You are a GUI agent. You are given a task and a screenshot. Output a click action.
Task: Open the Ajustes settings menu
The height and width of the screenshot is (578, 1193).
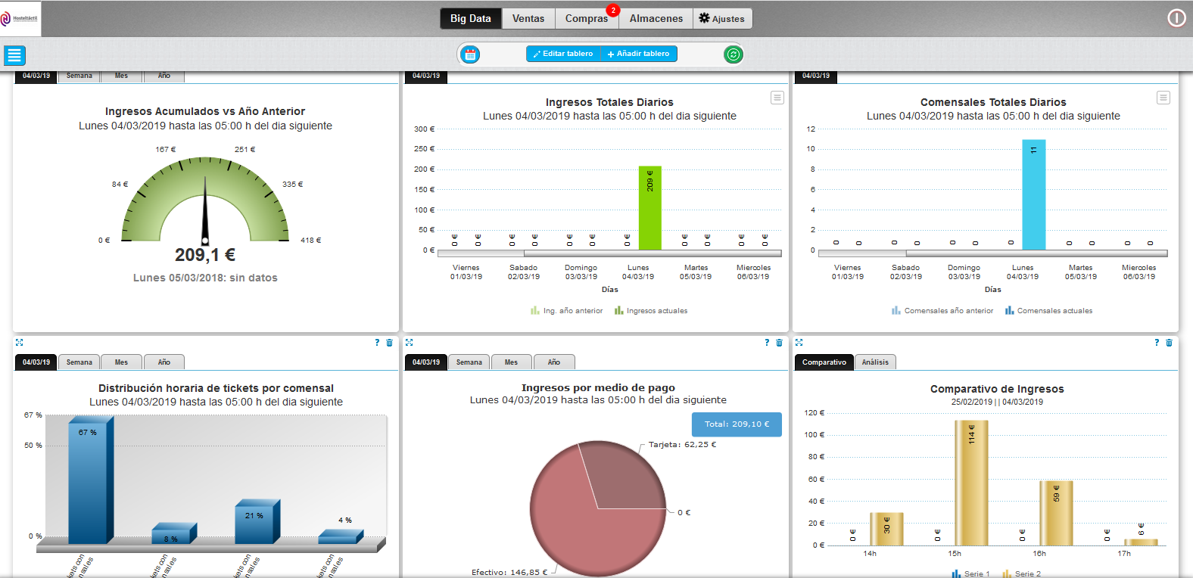click(722, 19)
